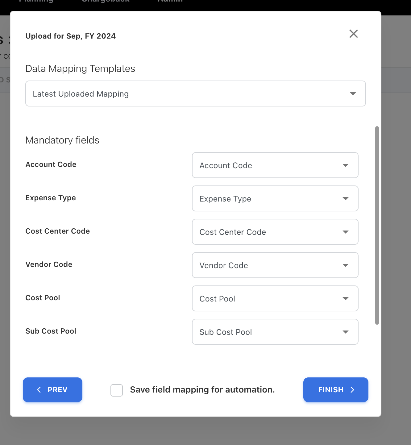Viewport: 411px width, 445px height.
Task: Click the Cost Center Code arrow icon
Action: (x=346, y=232)
